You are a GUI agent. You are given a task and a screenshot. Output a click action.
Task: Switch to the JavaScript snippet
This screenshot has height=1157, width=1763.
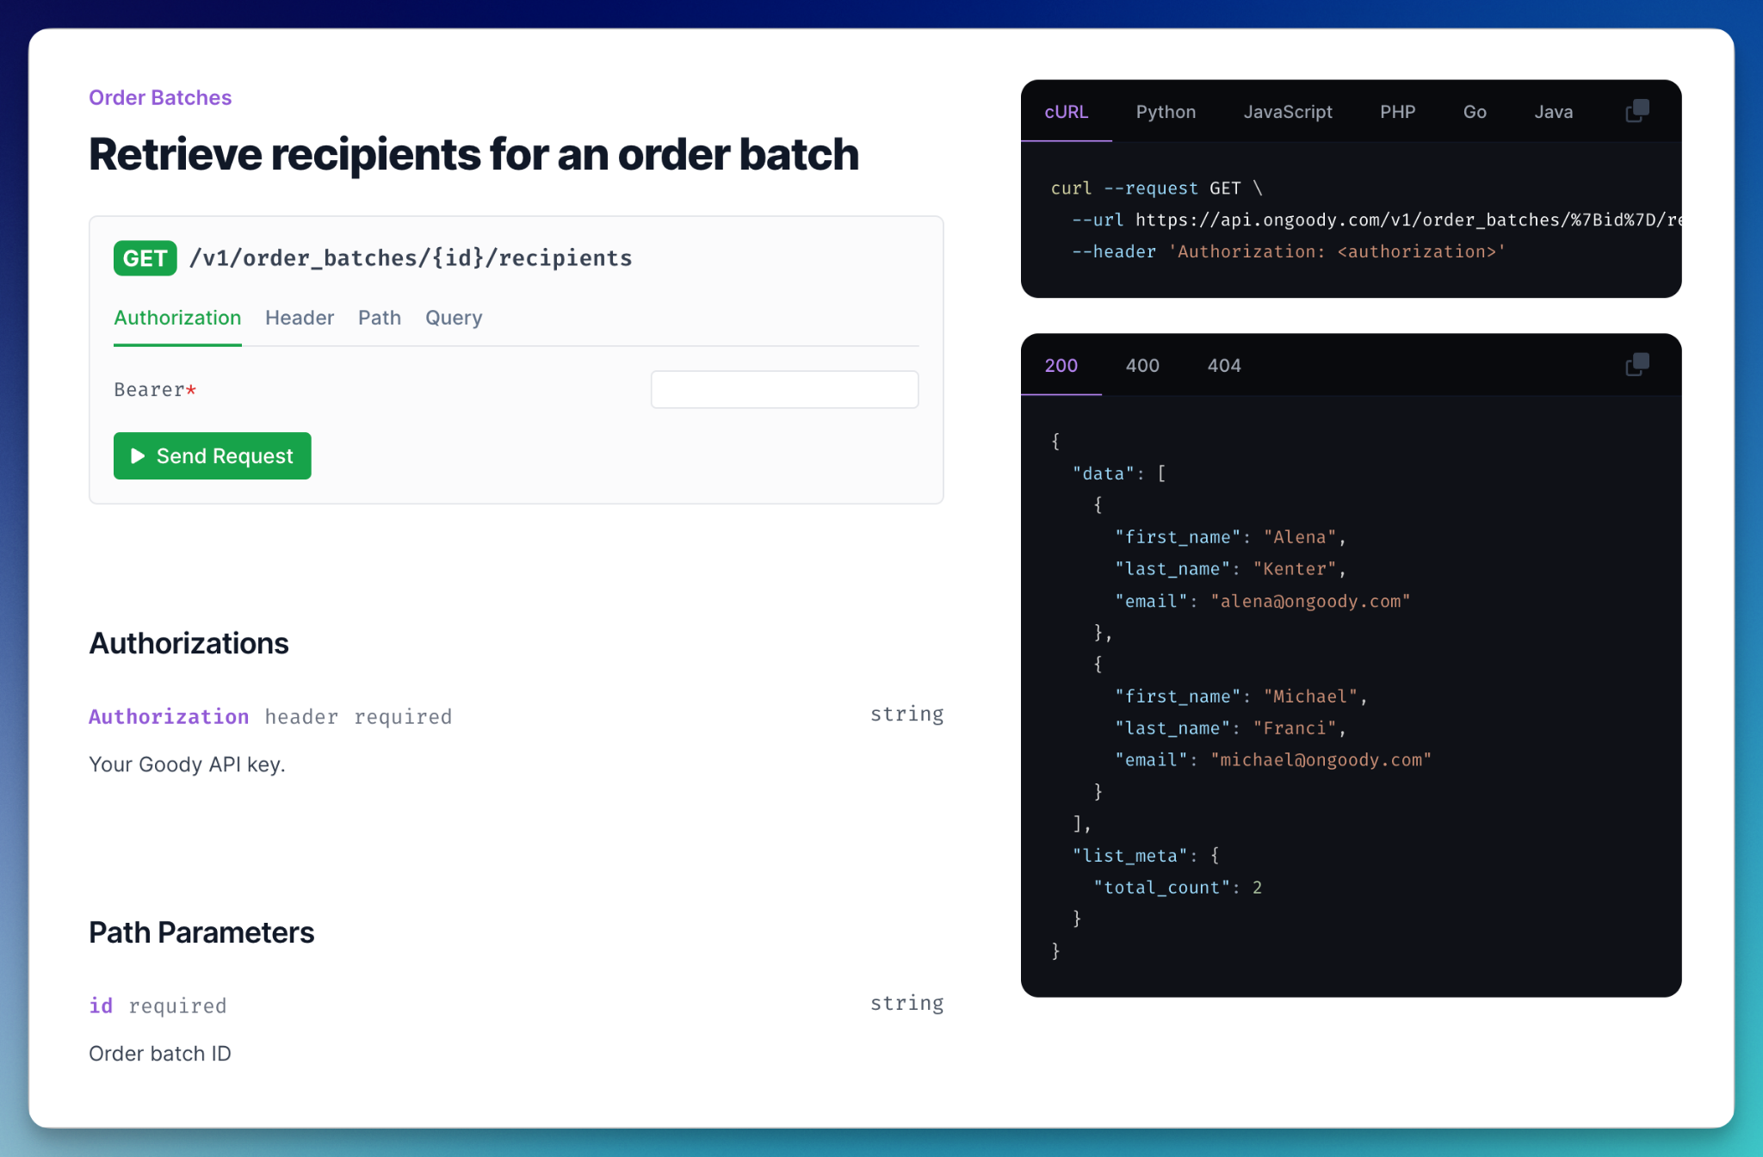(1287, 112)
